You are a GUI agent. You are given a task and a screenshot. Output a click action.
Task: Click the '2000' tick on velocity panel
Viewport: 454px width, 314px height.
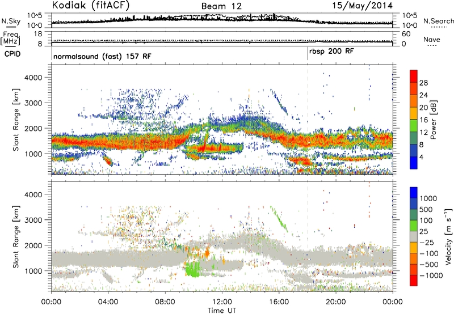click(33, 245)
